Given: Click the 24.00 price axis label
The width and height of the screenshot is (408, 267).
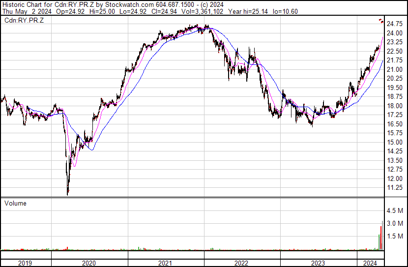Looking at the screenshot, I should pos(395,33).
